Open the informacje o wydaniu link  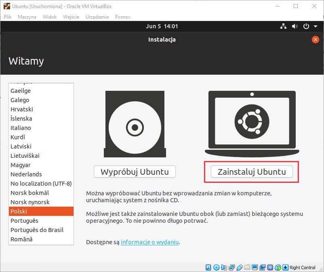149,242
